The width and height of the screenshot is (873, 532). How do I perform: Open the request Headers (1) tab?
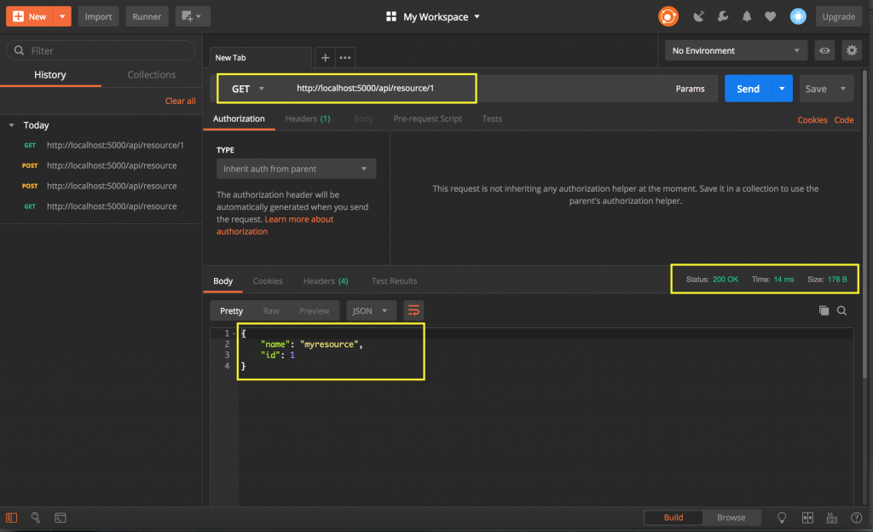click(x=308, y=119)
